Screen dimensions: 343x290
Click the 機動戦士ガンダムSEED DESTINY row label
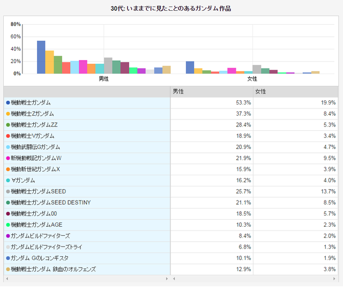point(51,203)
